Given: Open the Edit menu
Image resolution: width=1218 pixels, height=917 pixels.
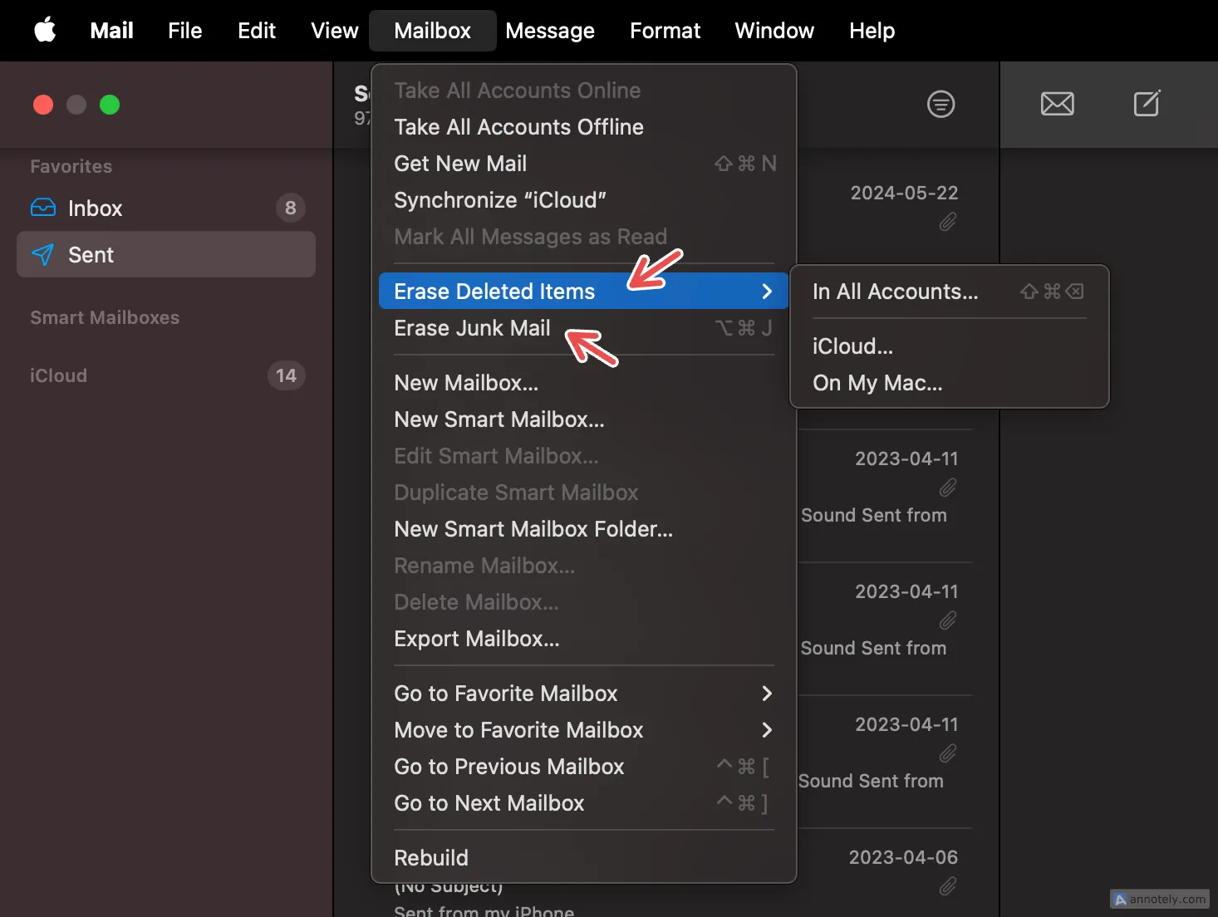Looking at the screenshot, I should coord(257,31).
